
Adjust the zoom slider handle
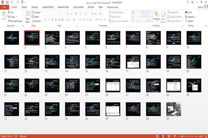(x=182, y=136)
